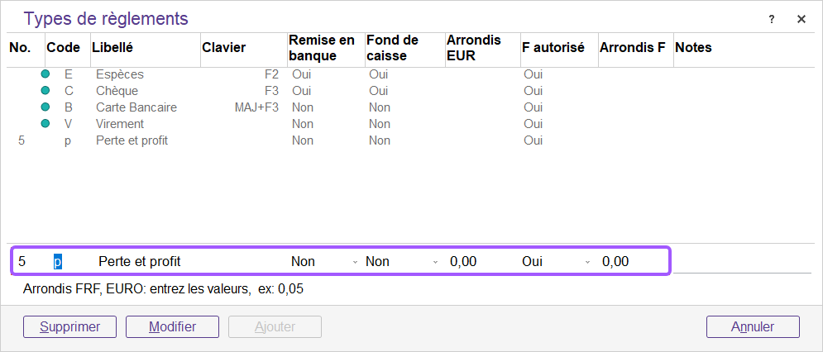Click the teal dot beside Chèque
823x352 pixels.
[x=45, y=91]
